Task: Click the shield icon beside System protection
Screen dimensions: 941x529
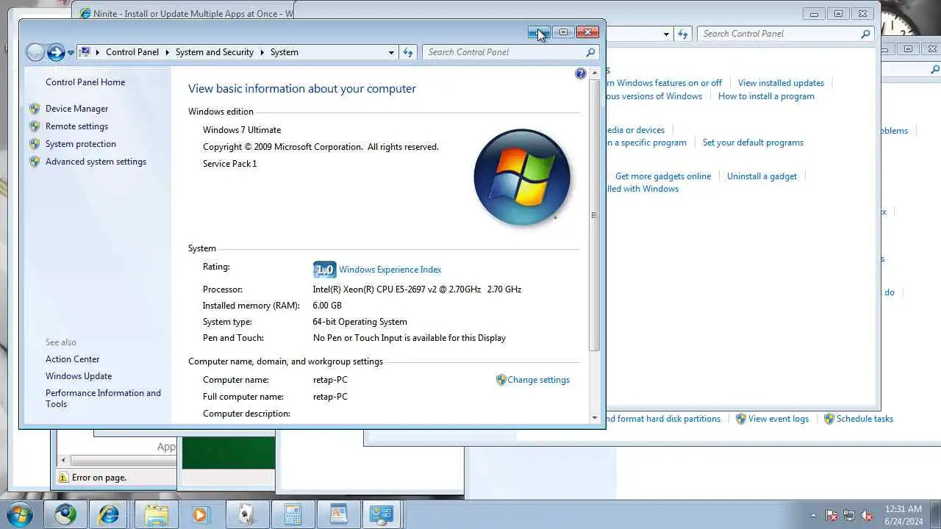Action: coord(35,144)
